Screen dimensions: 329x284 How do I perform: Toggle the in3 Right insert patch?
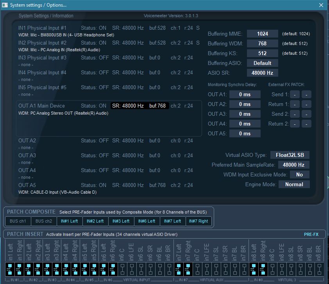coord(56,269)
